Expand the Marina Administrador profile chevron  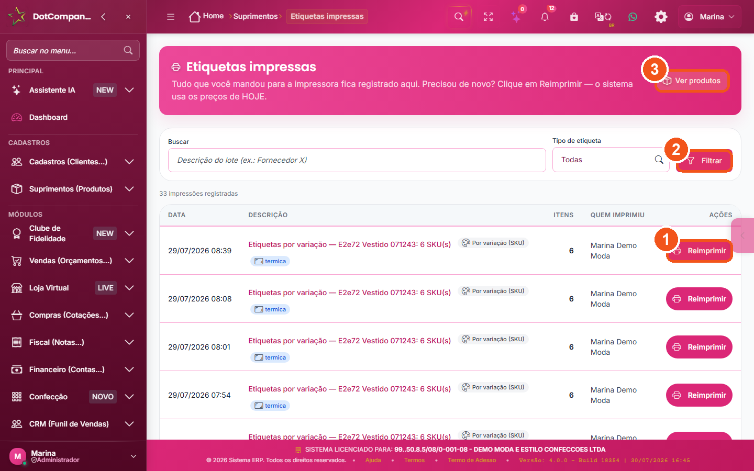point(134,456)
